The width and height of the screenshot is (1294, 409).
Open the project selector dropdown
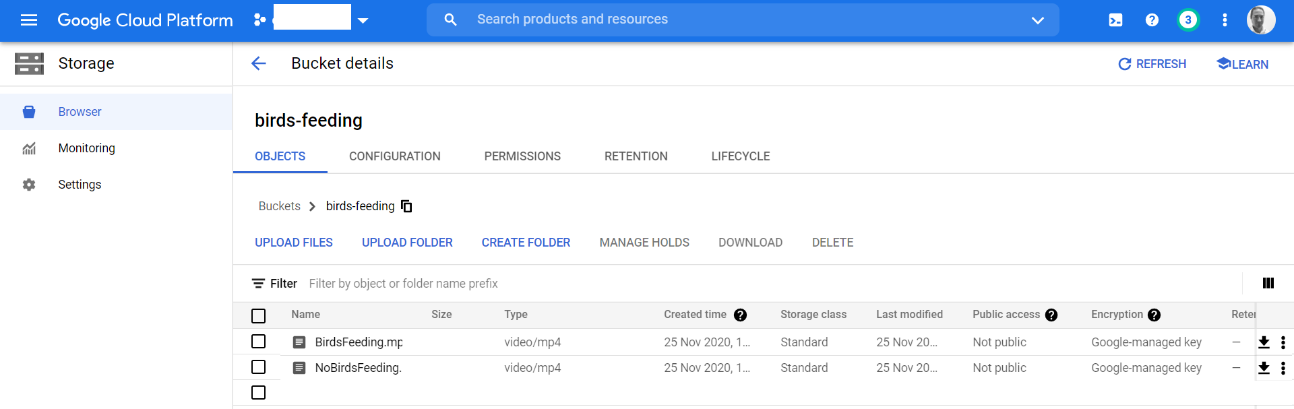[363, 20]
